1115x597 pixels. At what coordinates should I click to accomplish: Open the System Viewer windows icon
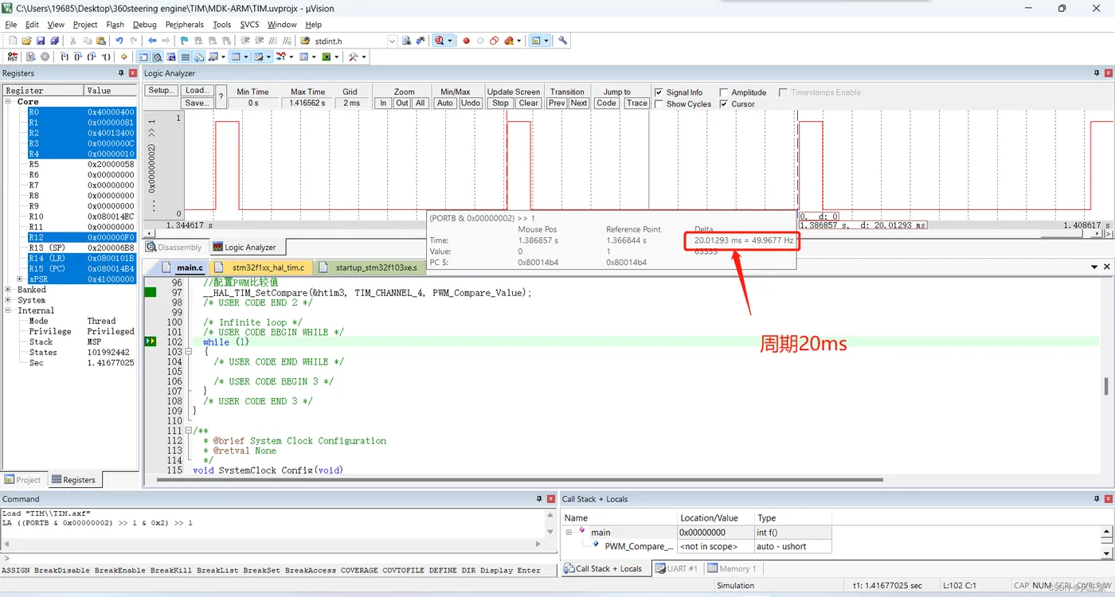click(x=325, y=57)
